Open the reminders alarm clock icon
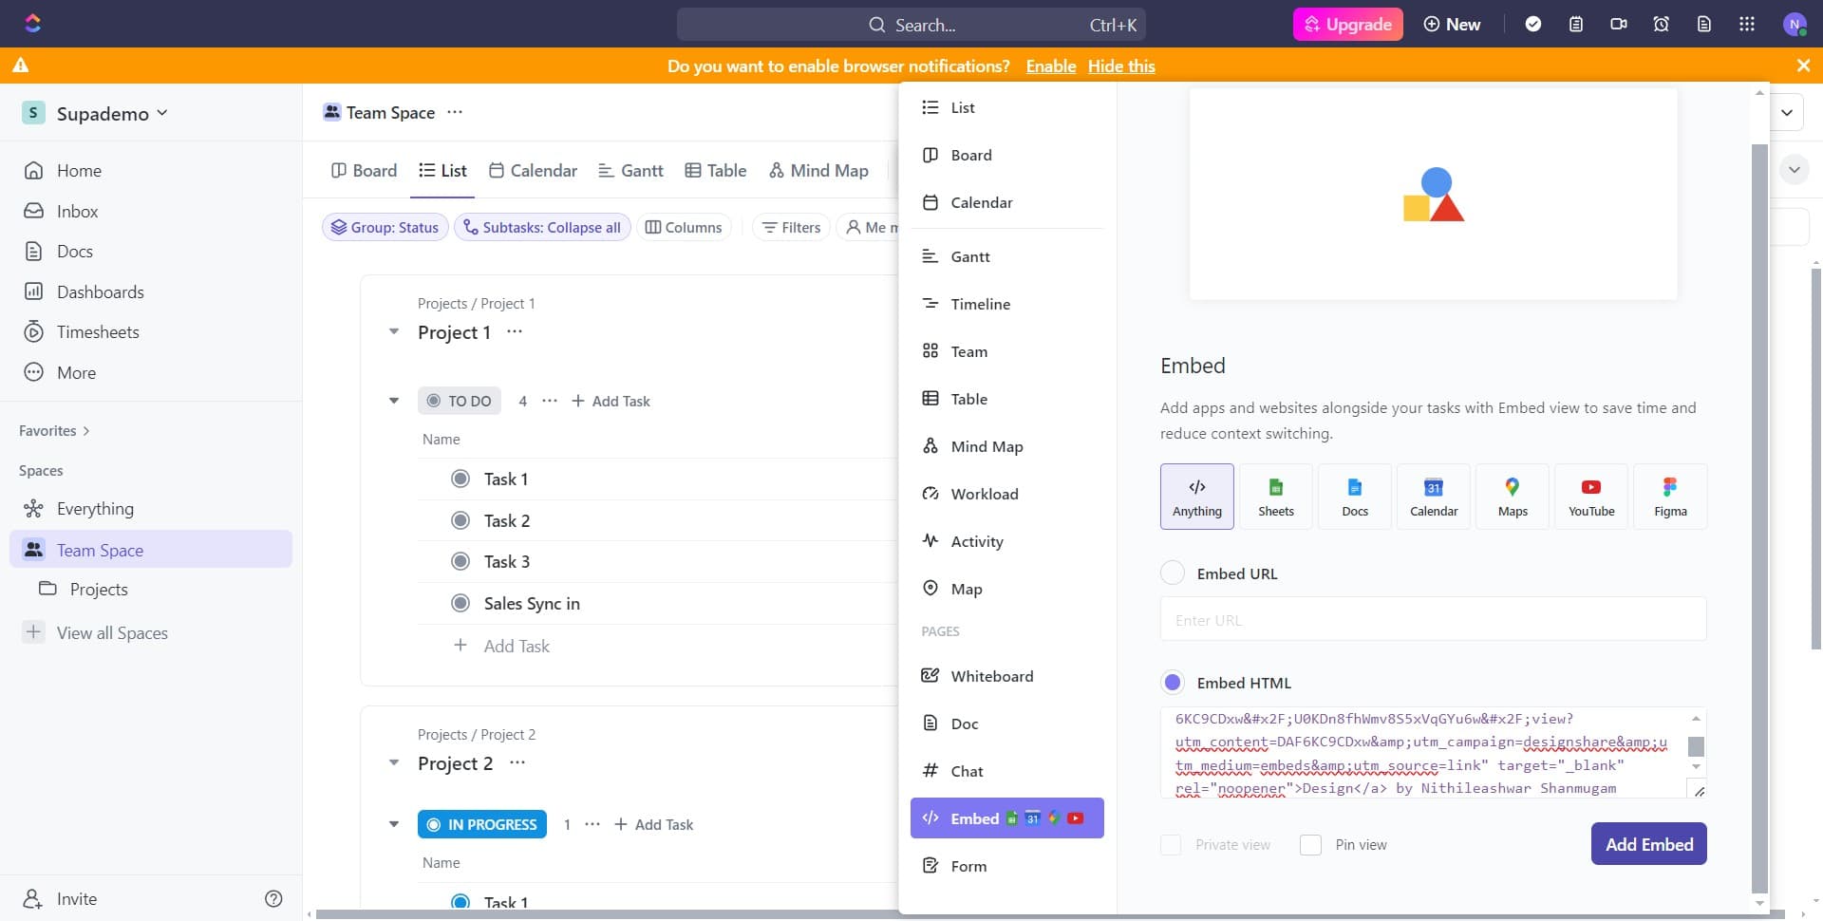 click(x=1661, y=24)
